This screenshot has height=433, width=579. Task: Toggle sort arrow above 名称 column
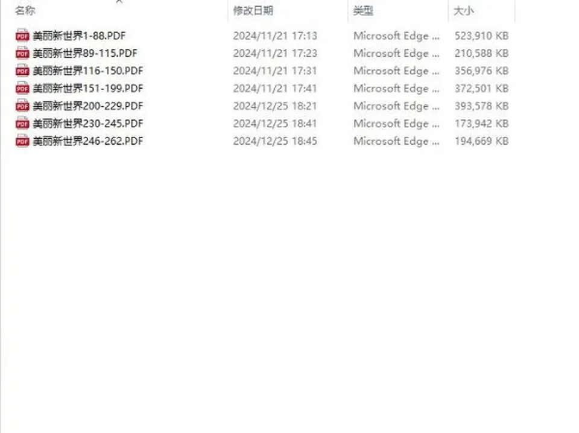[x=119, y=1]
